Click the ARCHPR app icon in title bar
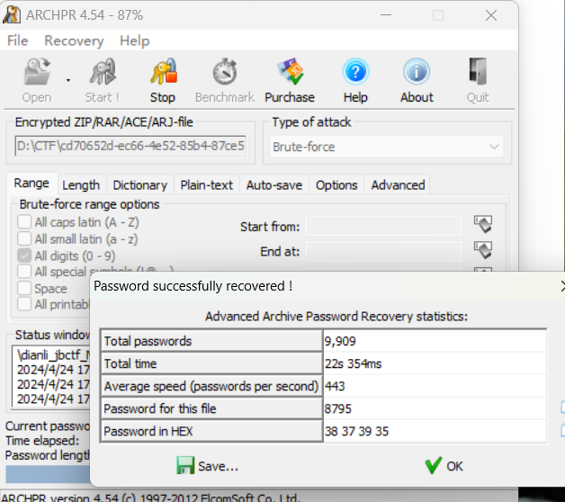Screen dimensions: 565x502 pos(12,15)
